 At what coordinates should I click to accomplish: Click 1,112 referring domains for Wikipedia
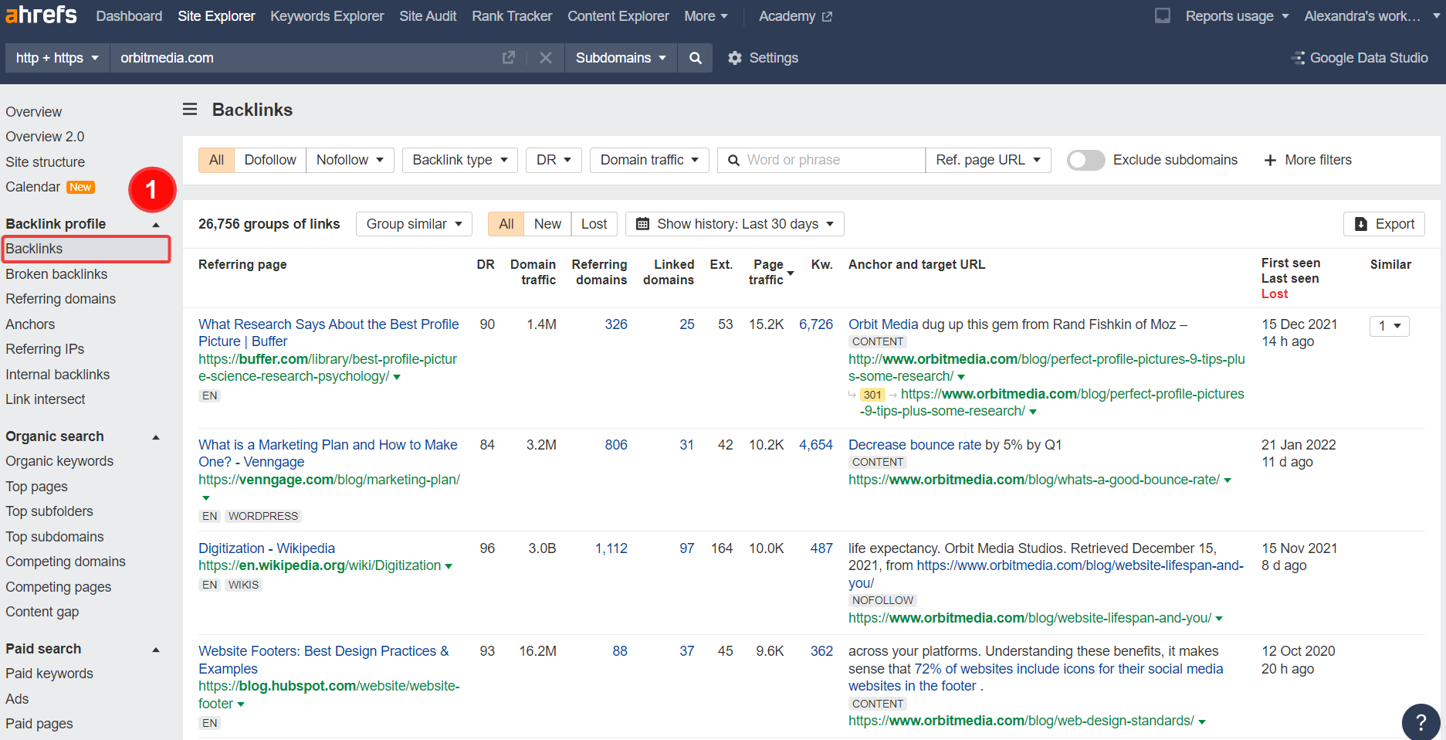(x=611, y=548)
